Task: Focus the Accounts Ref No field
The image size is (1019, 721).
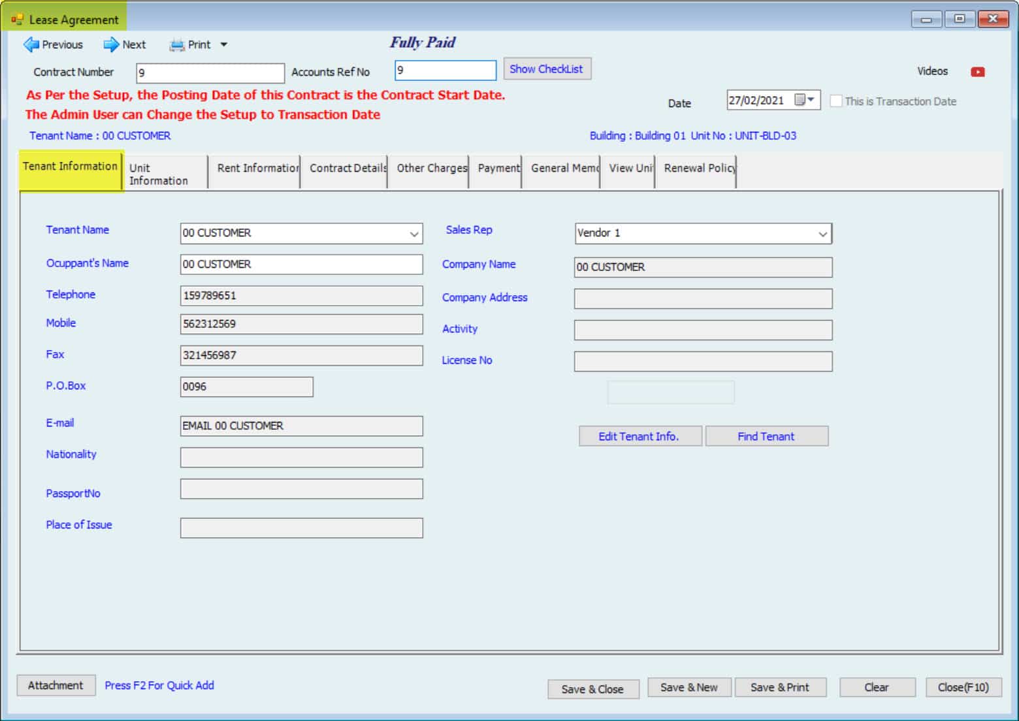Action: (x=445, y=70)
